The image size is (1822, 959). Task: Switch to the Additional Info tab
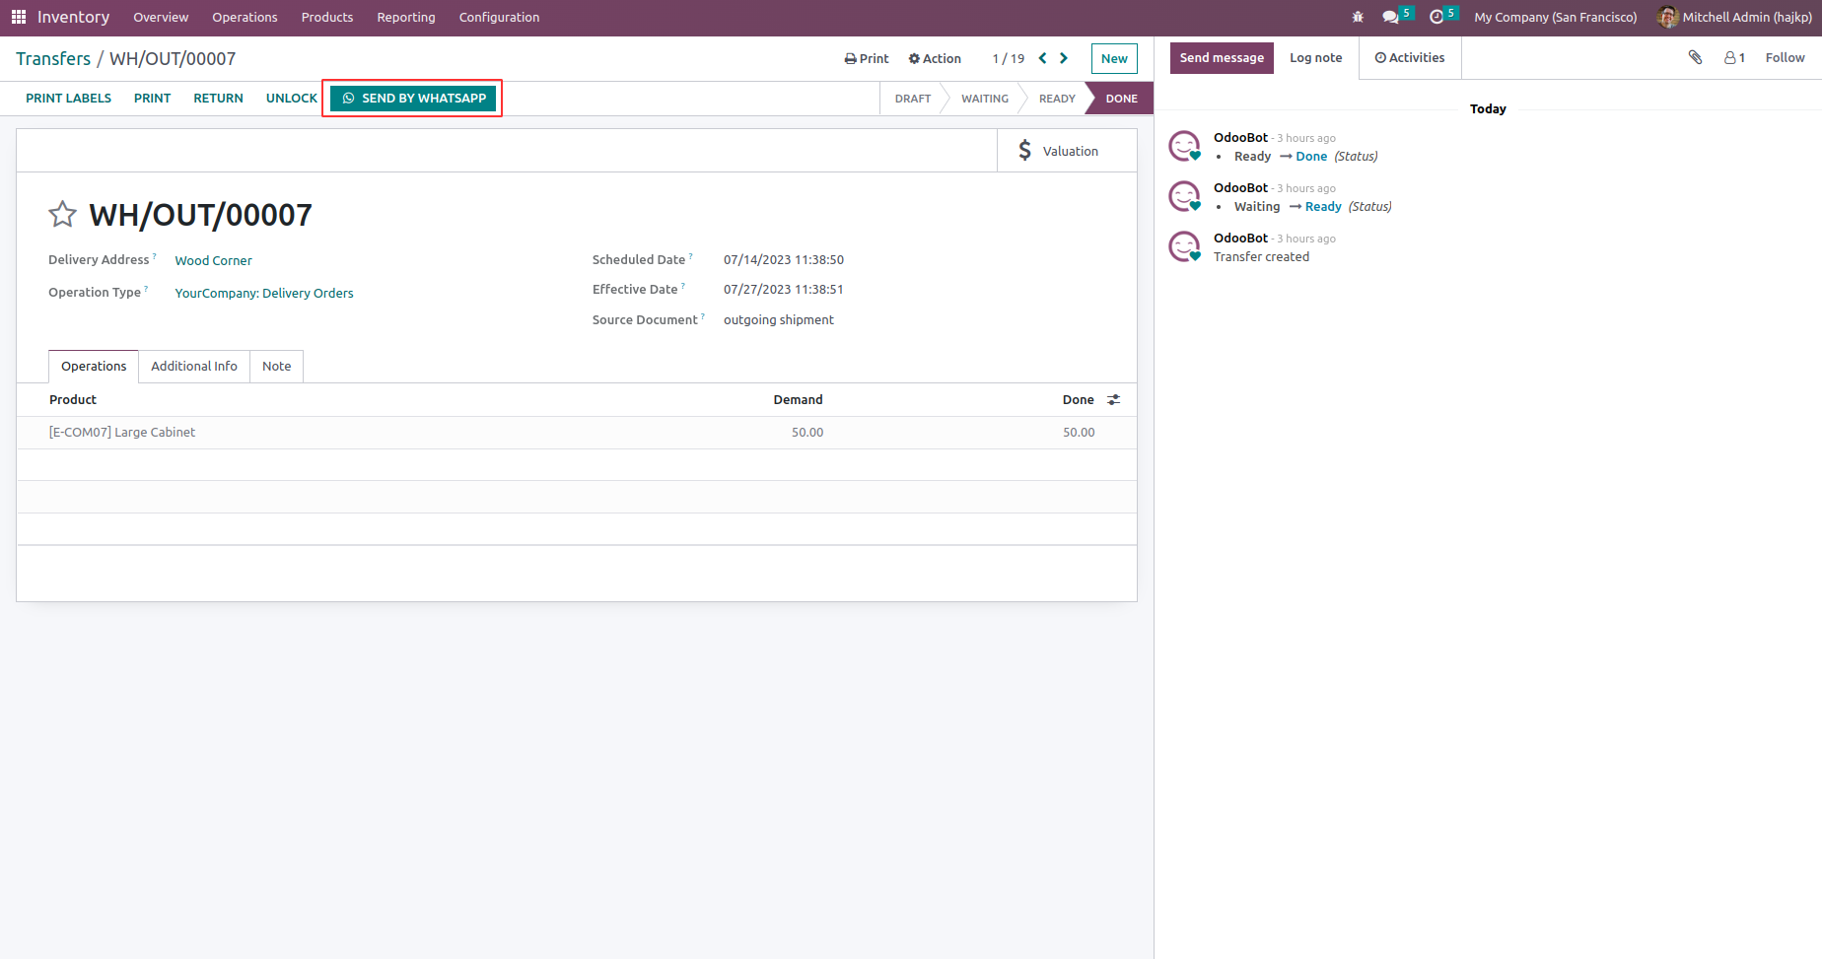click(x=194, y=366)
